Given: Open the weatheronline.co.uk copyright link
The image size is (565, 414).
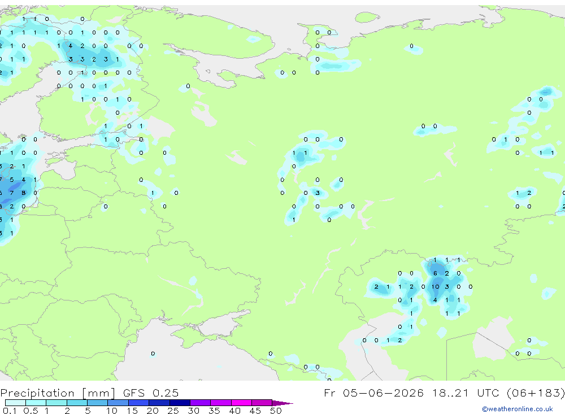Looking at the screenshot, I should click(518, 409).
